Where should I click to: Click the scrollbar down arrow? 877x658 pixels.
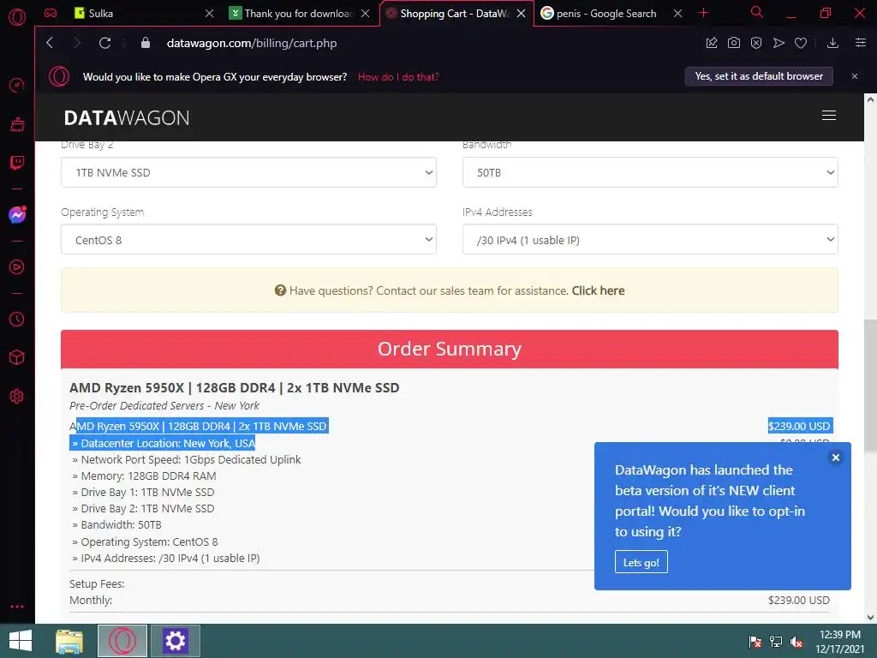tap(870, 618)
